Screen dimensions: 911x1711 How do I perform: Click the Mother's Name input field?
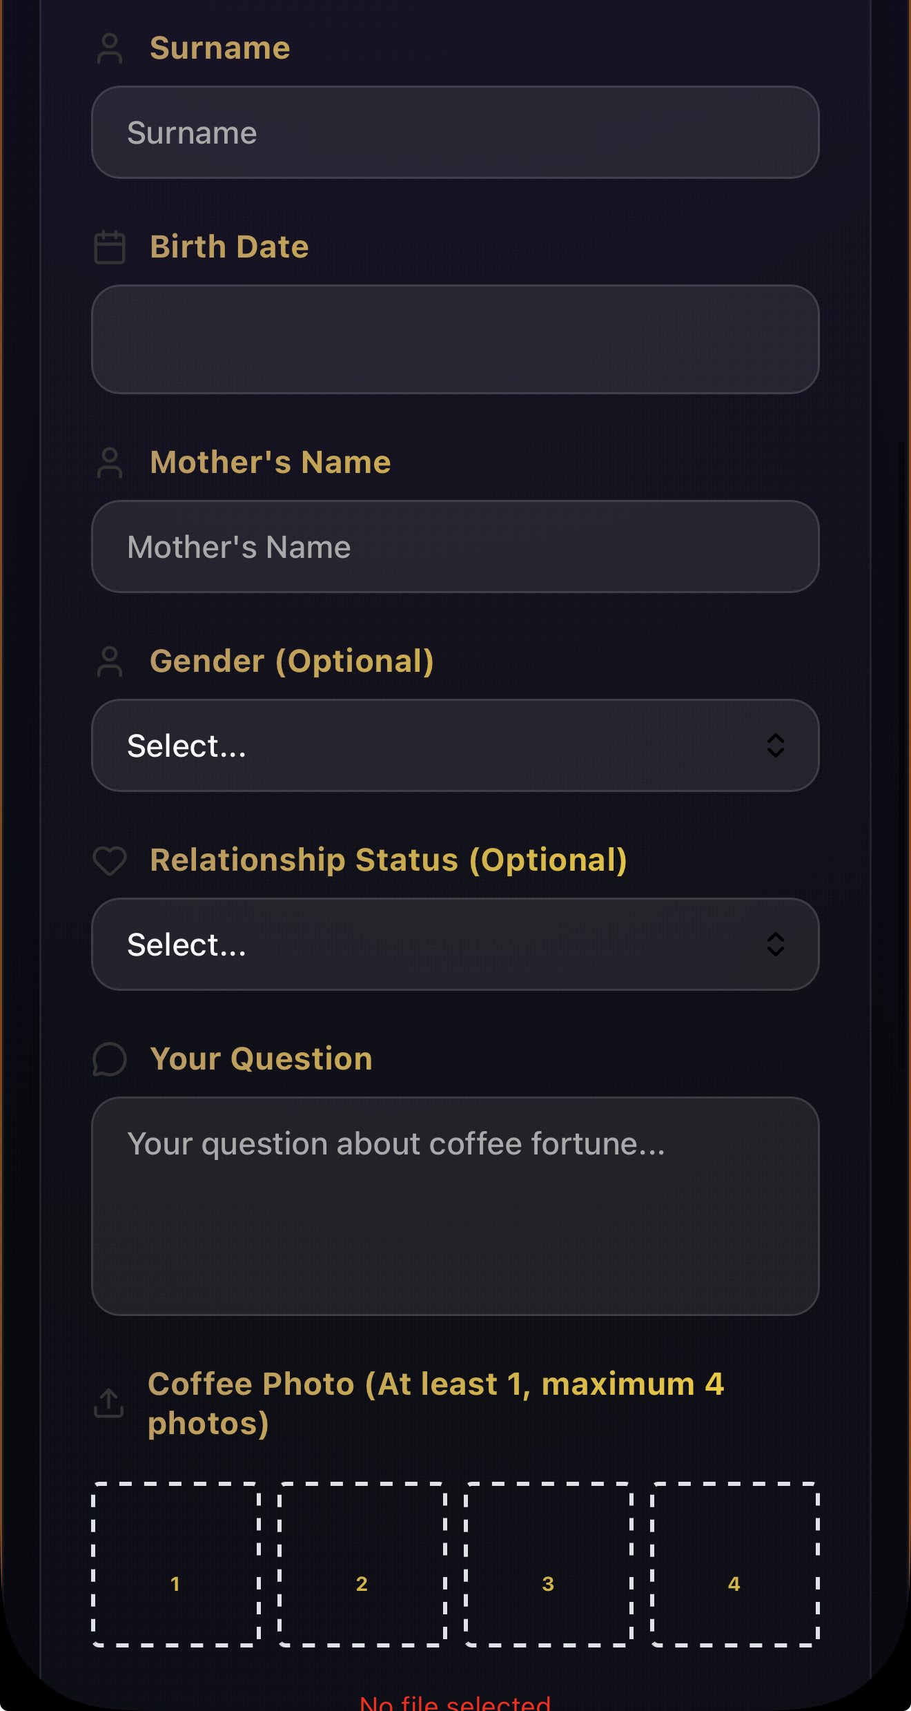[x=455, y=546]
